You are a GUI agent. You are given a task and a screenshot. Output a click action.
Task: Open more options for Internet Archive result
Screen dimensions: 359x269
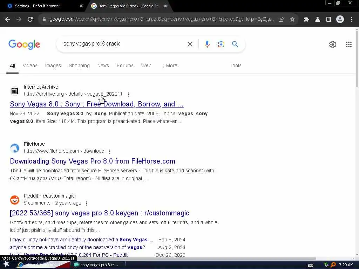tap(128, 94)
